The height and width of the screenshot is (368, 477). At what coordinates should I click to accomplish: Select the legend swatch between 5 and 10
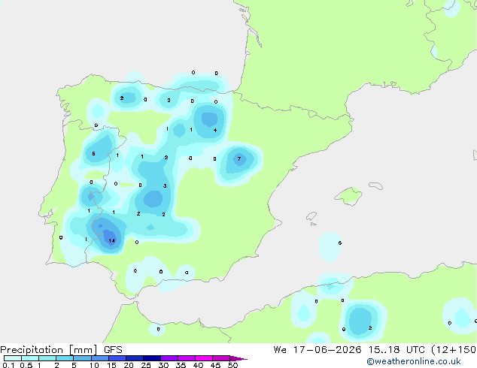tap(82, 358)
